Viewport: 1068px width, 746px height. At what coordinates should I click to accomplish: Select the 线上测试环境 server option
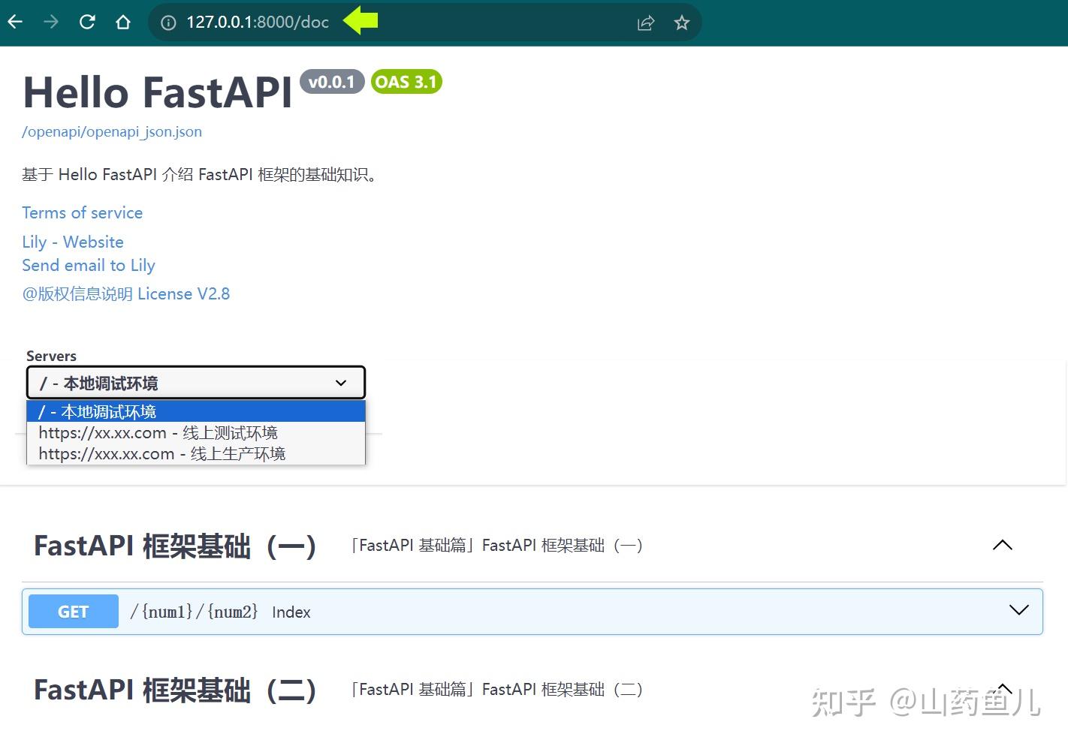158,432
